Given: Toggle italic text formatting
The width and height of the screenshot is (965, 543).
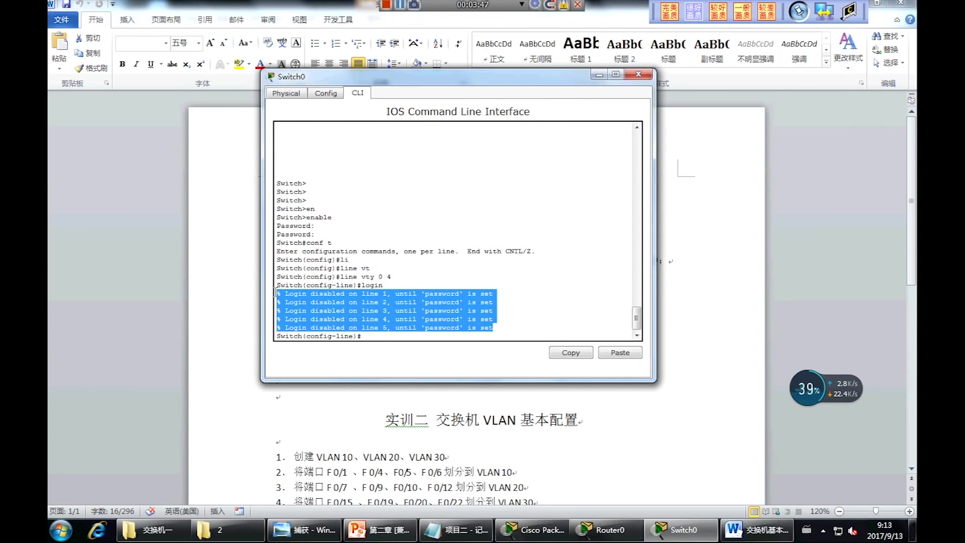Looking at the screenshot, I should [136, 64].
